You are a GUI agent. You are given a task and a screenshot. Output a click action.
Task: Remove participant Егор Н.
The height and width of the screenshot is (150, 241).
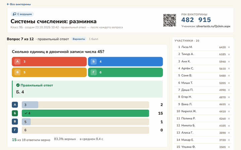[229, 97]
